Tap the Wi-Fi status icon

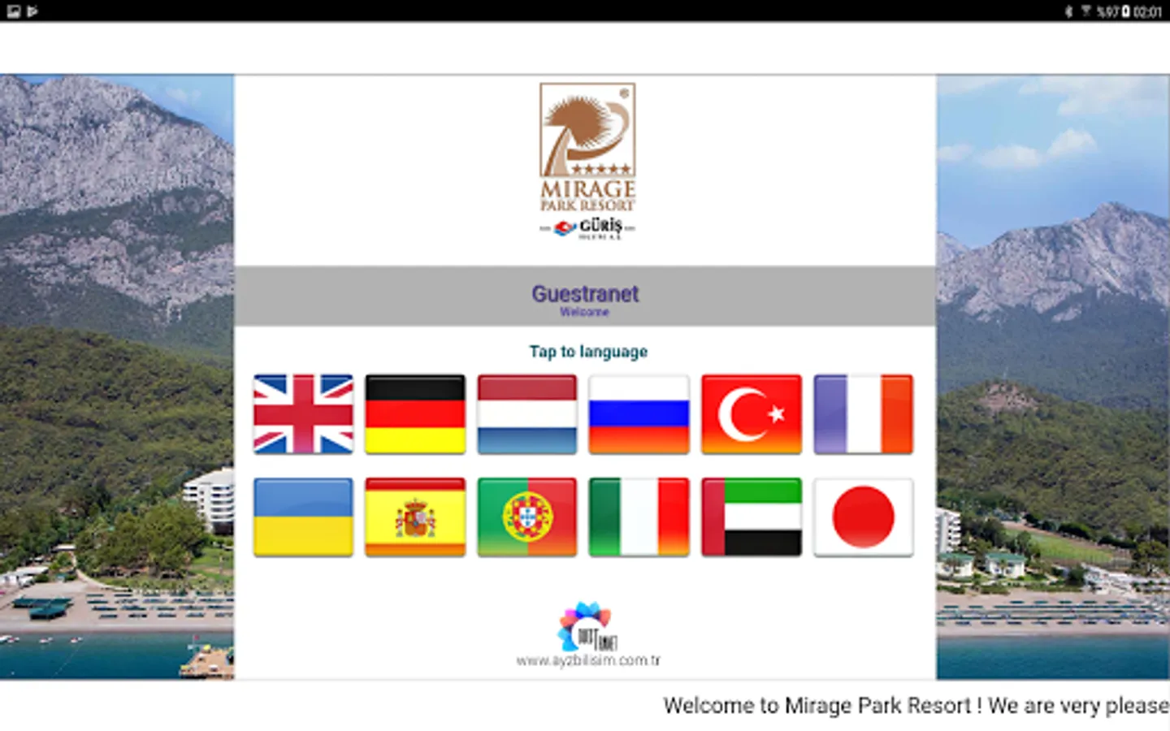pos(1085,11)
